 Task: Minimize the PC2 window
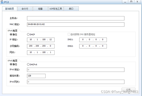pos(125,2)
